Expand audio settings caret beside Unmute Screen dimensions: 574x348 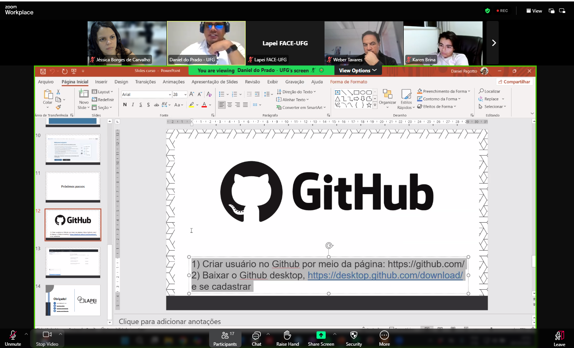click(26, 334)
